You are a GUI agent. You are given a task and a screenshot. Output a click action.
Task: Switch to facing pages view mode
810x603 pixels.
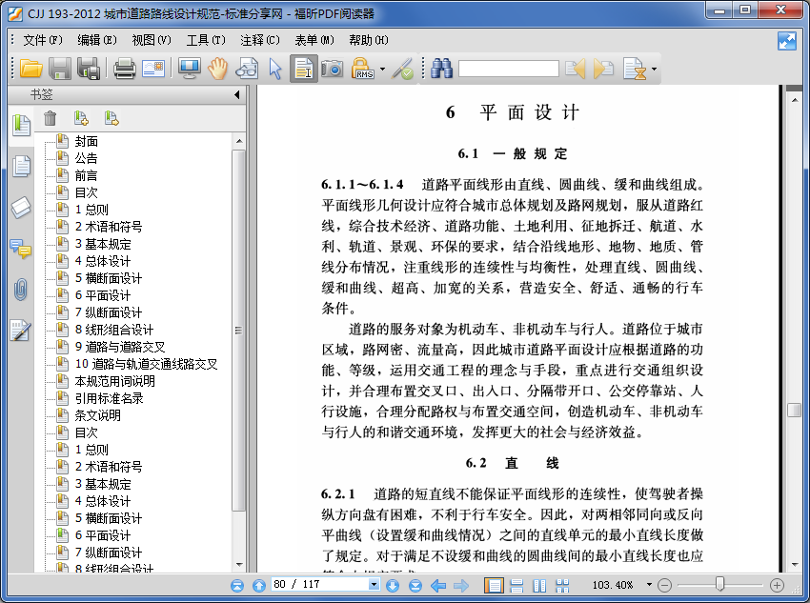[x=539, y=585]
